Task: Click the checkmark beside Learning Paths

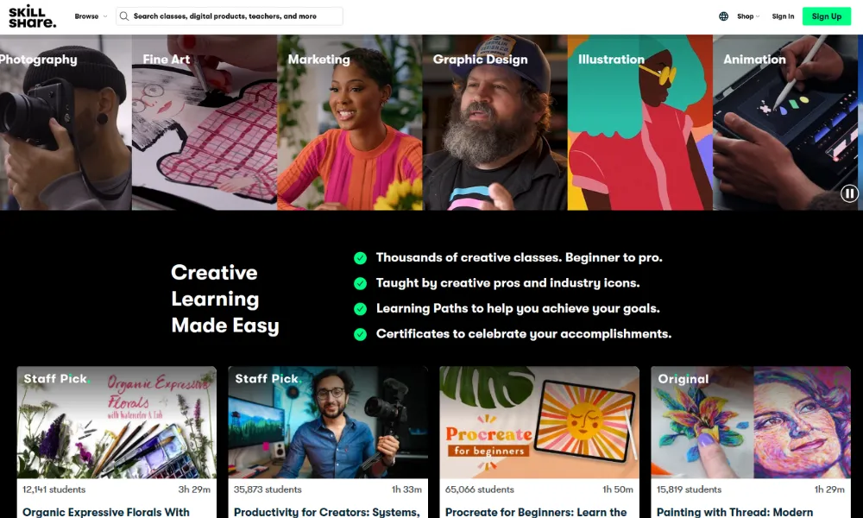Action: (x=361, y=309)
